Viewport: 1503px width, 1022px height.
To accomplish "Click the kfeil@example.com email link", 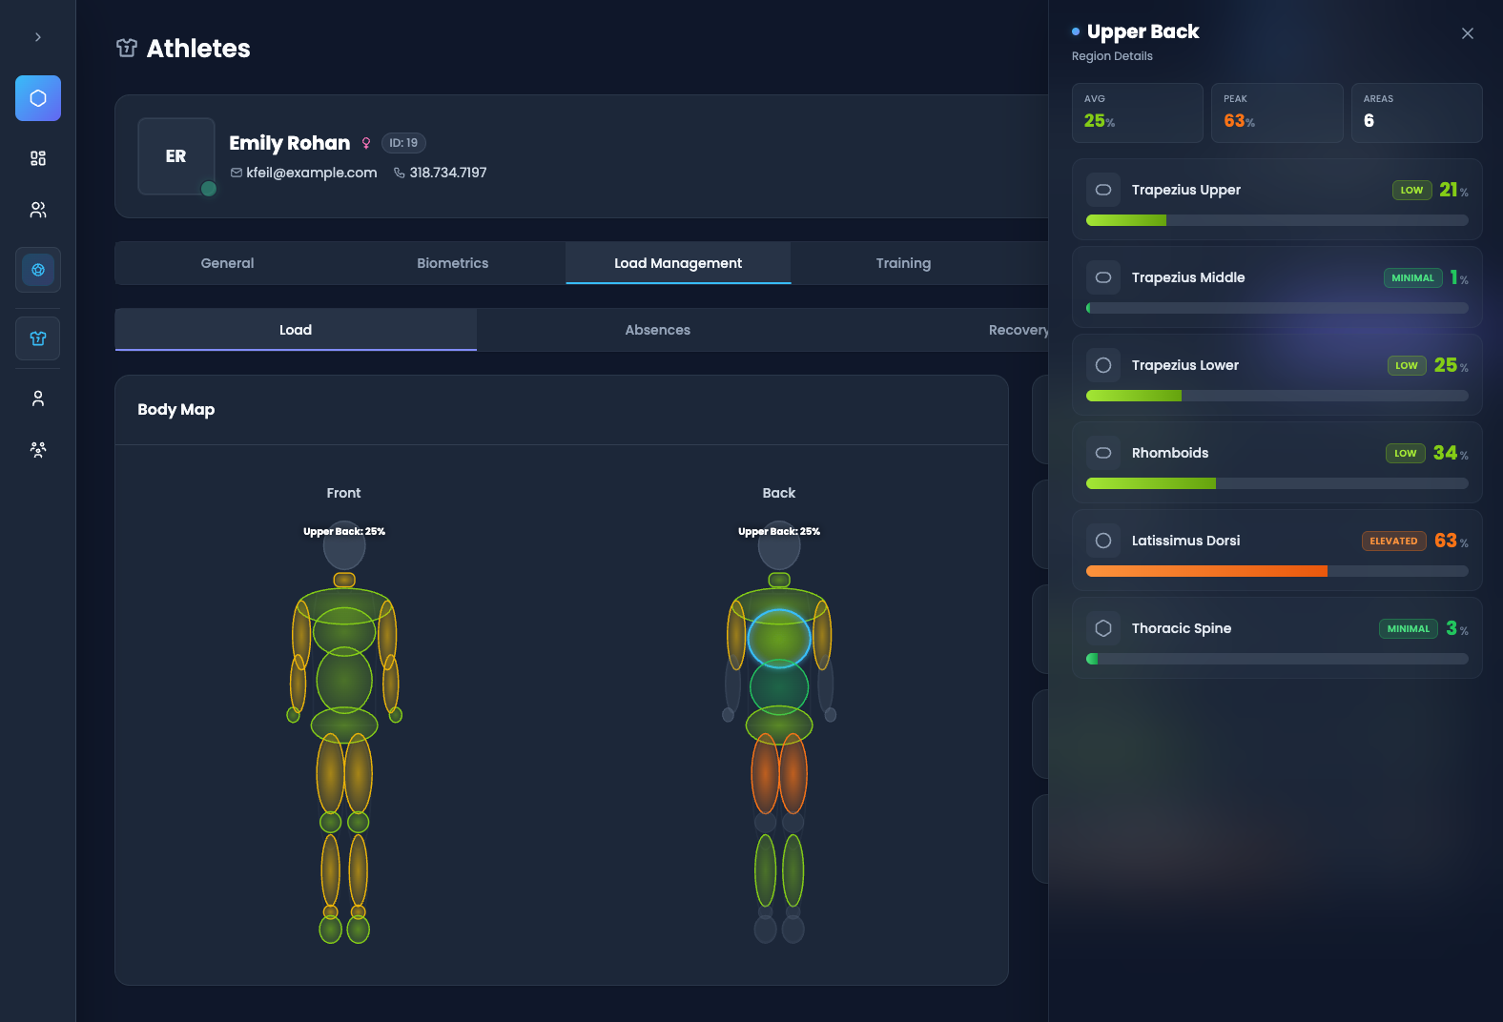I will [312, 173].
